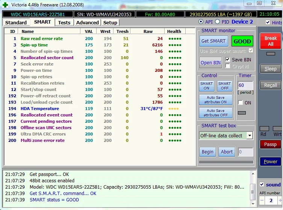Toggle the sound checkbox

(x=262, y=185)
